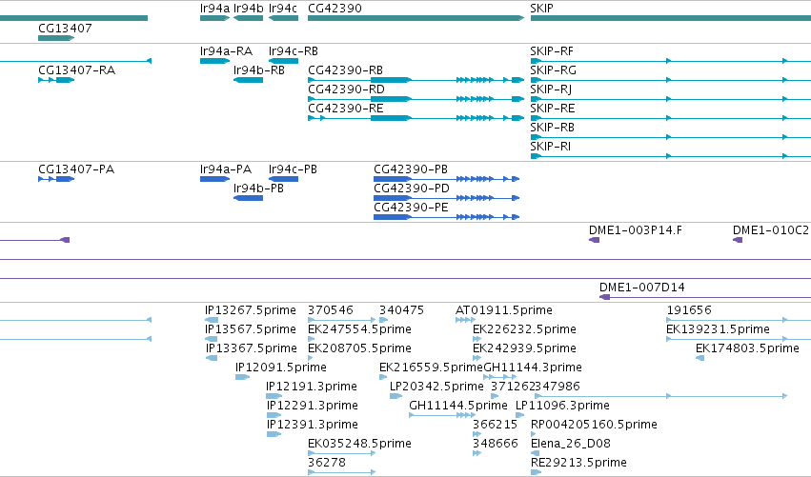Click EST RE29213.5prime
The image size is (811, 477).
578,464
